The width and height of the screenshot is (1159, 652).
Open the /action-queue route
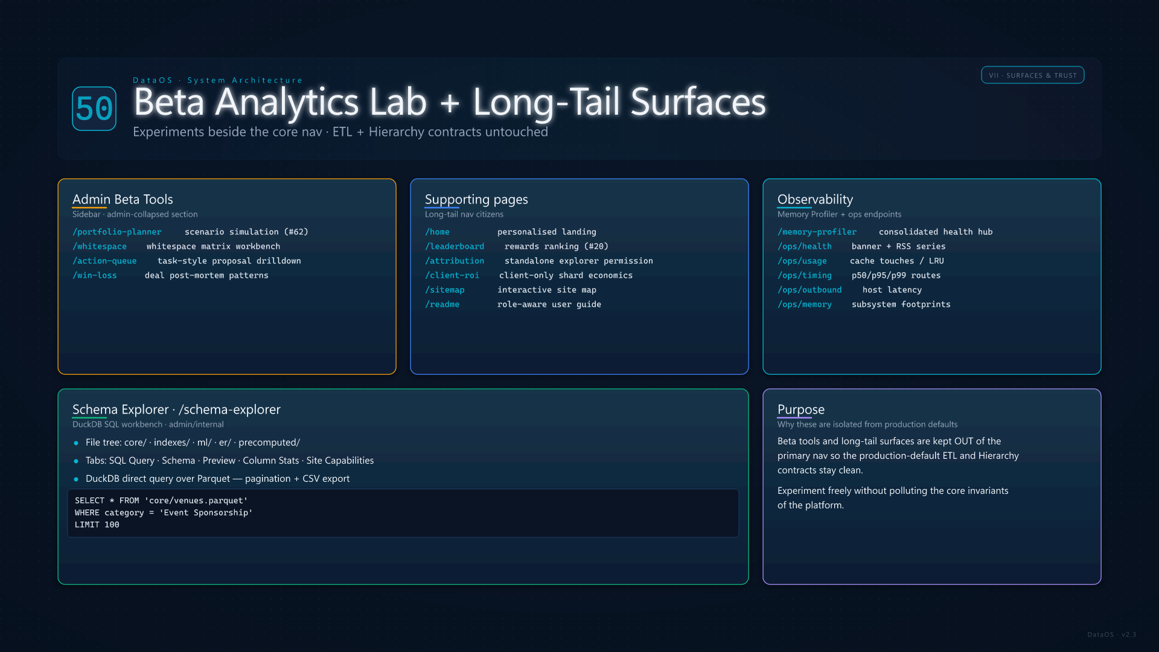click(x=104, y=261)
